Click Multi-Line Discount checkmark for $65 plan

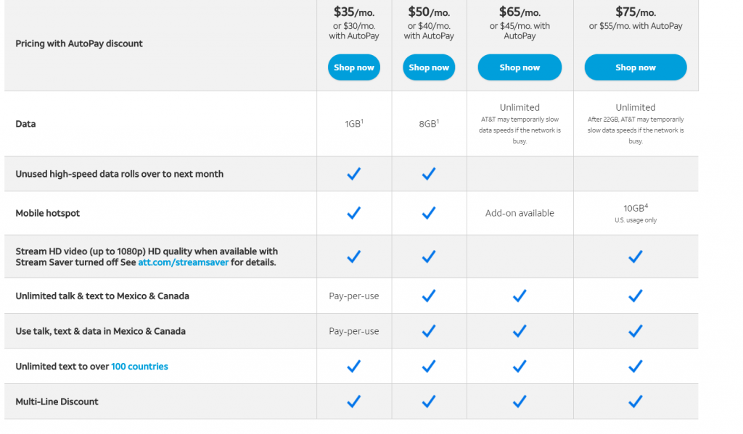[x=520, y=401]
